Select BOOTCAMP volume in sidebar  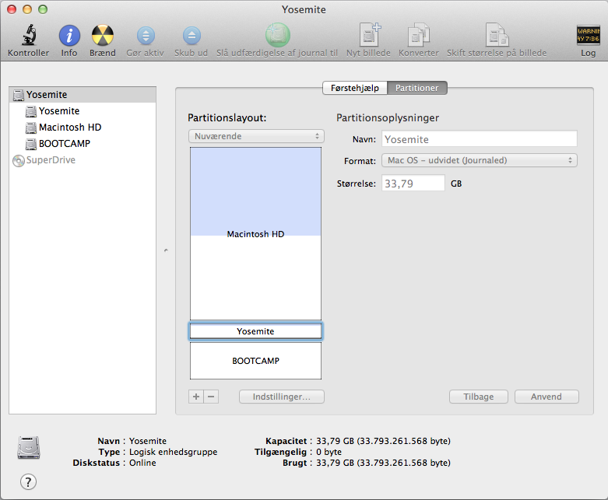pos(83,143)
